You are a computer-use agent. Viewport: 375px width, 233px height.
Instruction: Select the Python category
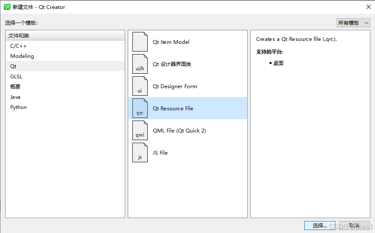tap(65, 107)
